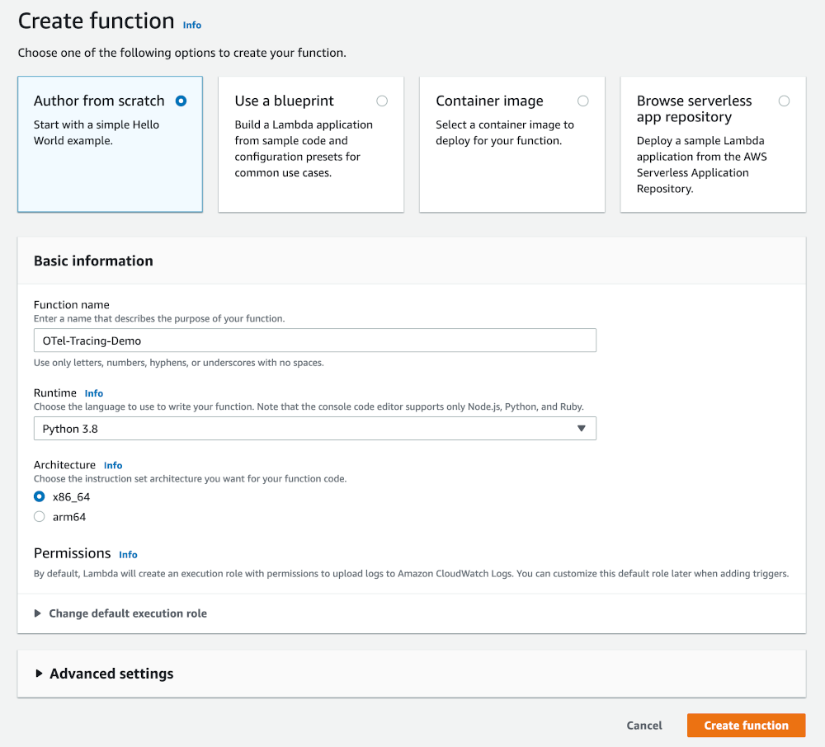Open the Info icon beside Architecture
This screenshot has height=747, width=825.
[112, 465]
